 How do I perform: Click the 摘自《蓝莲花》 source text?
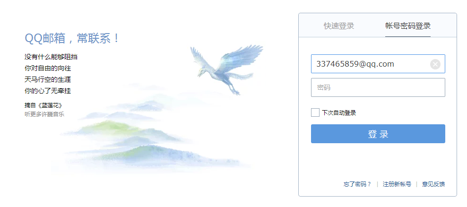tap(43, 105)
